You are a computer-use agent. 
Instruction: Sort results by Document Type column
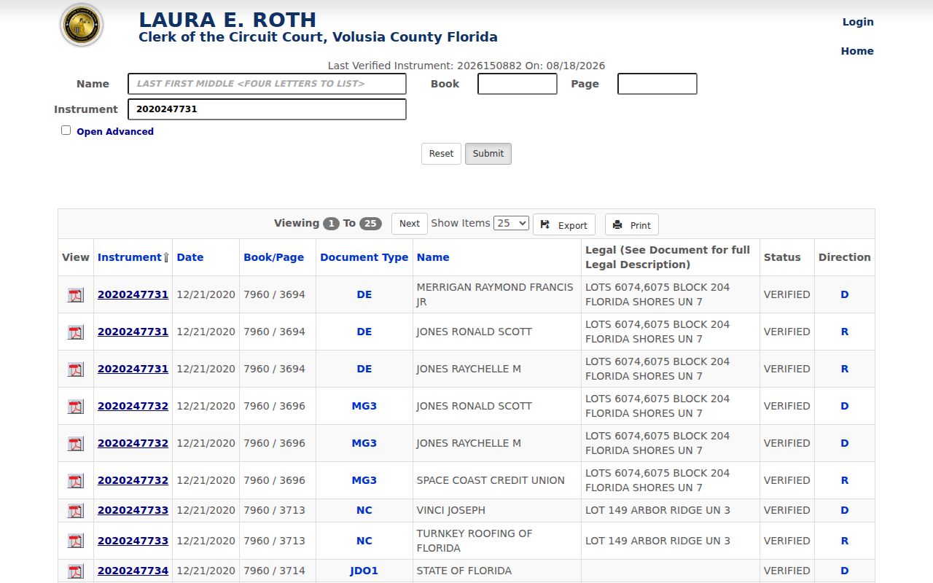(x=364, y=257)
